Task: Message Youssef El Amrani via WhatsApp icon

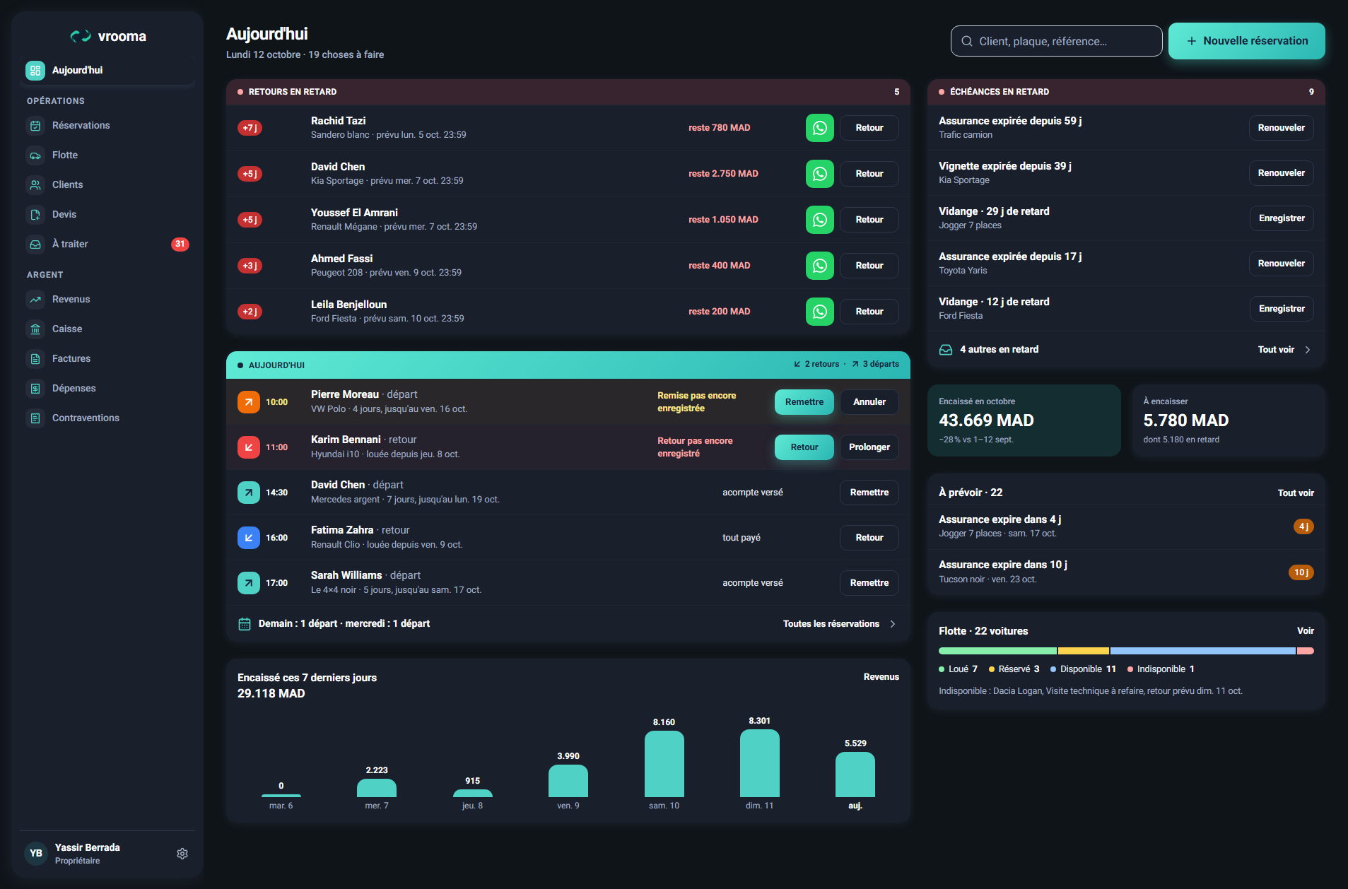Action: click(820, 220)
